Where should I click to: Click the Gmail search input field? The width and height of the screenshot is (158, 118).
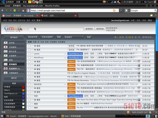click(56, 29)
